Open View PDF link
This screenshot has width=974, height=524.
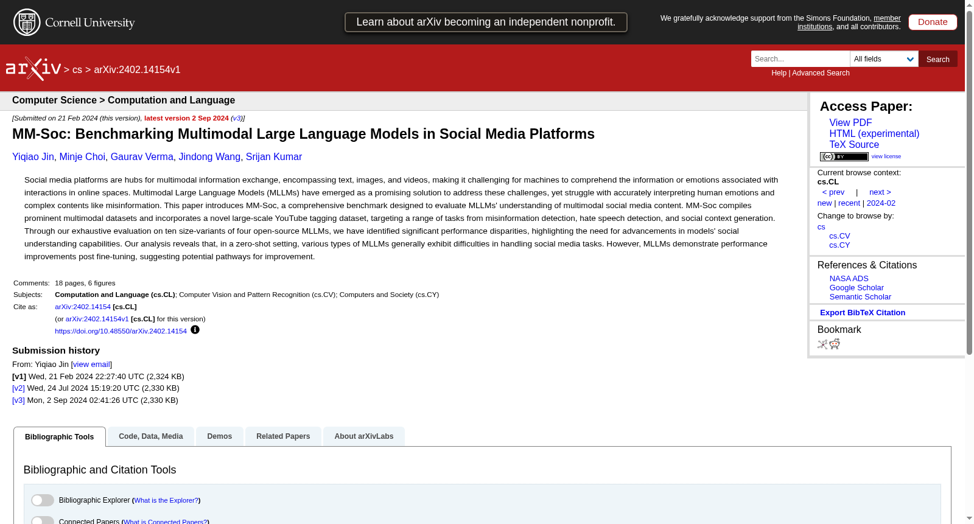pyautogui.click(x=850, y=123)
